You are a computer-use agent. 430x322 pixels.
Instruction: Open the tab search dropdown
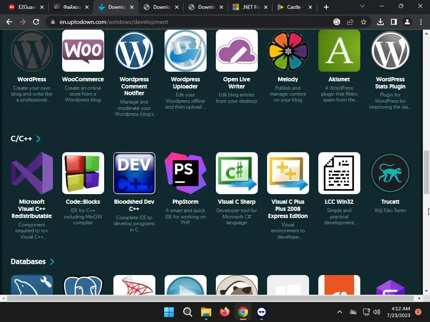[x=362, y=6]
